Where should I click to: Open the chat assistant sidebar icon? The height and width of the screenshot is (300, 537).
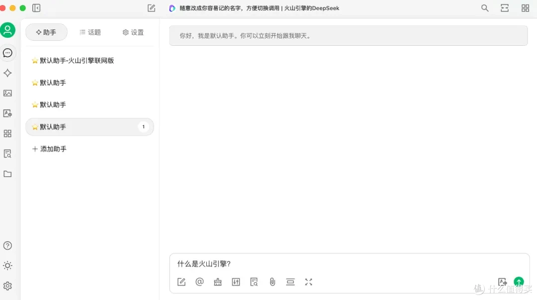pyautogui.click(x=7, y=53)
